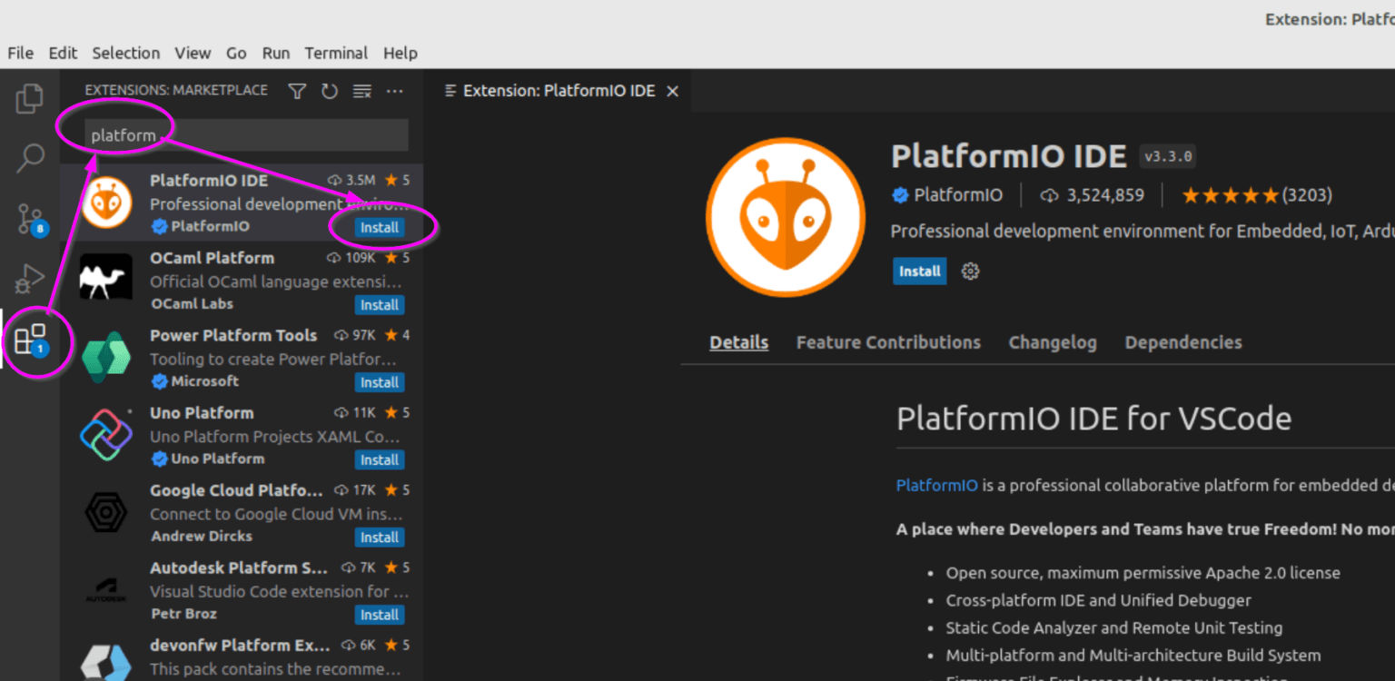Screen dimensions: 1395x681
Task: Open the Filter Extensions funnel menu
Action: point(296,91)
